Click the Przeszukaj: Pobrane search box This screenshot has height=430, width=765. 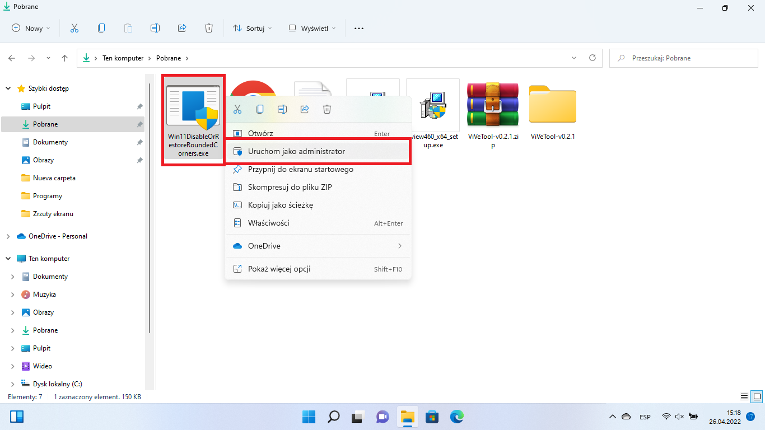684,58
